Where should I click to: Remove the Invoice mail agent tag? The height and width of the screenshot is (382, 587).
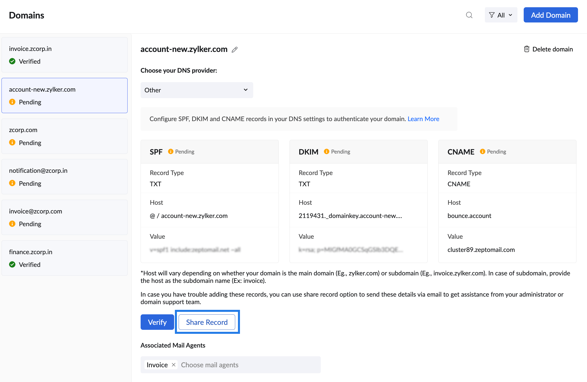pos(174,365)
